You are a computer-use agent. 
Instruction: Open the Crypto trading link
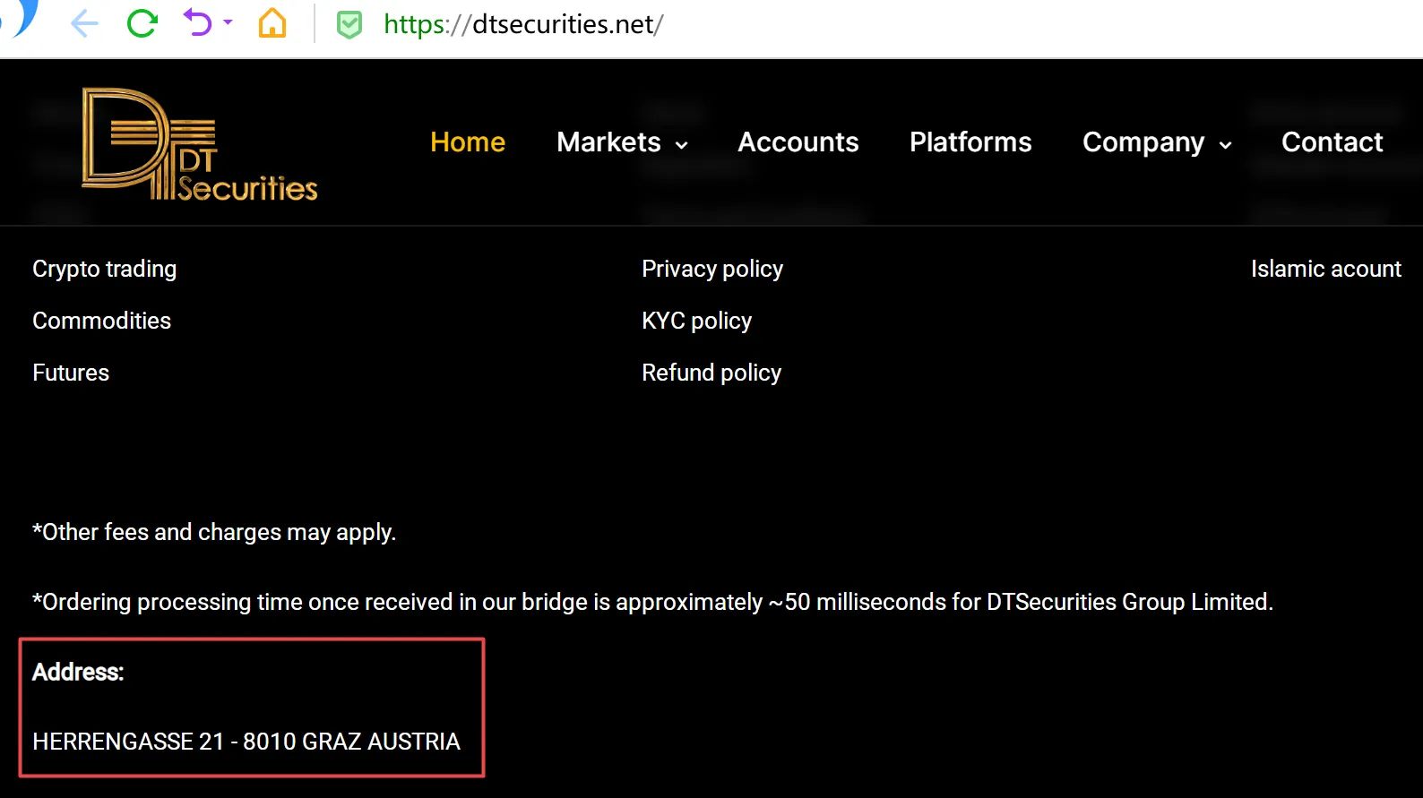click(x=105, y=269)
